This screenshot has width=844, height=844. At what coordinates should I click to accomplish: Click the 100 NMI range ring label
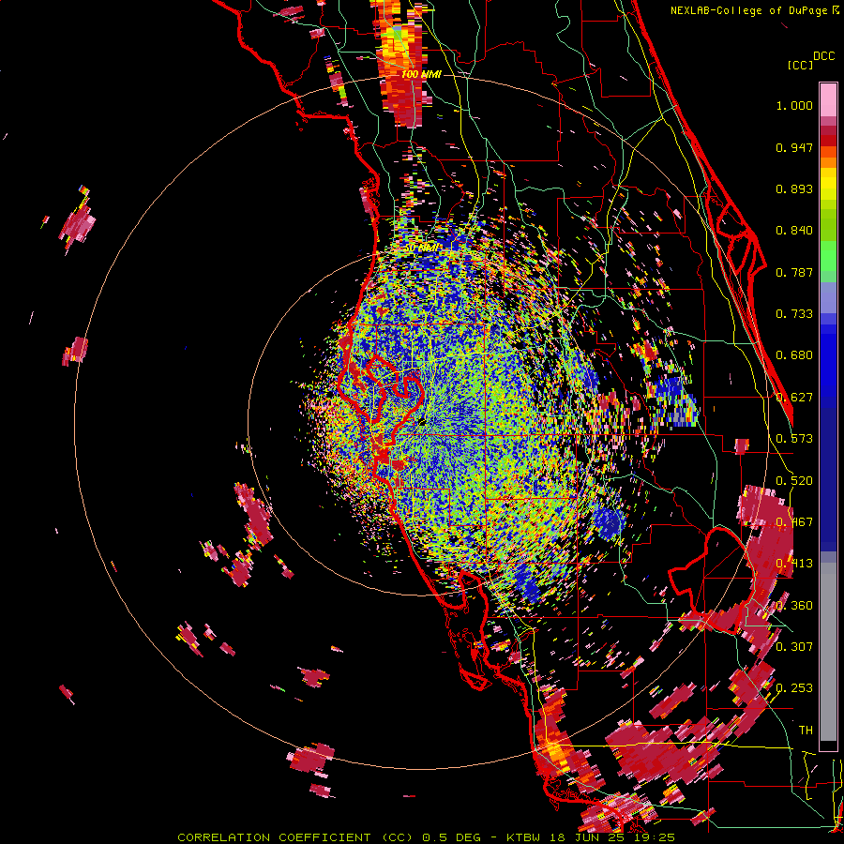421,74
